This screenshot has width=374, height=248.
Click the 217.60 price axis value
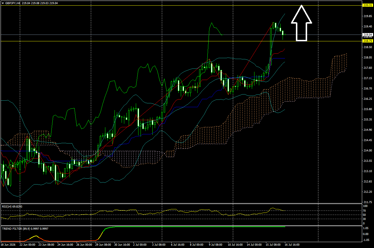(x=367, y=68)
